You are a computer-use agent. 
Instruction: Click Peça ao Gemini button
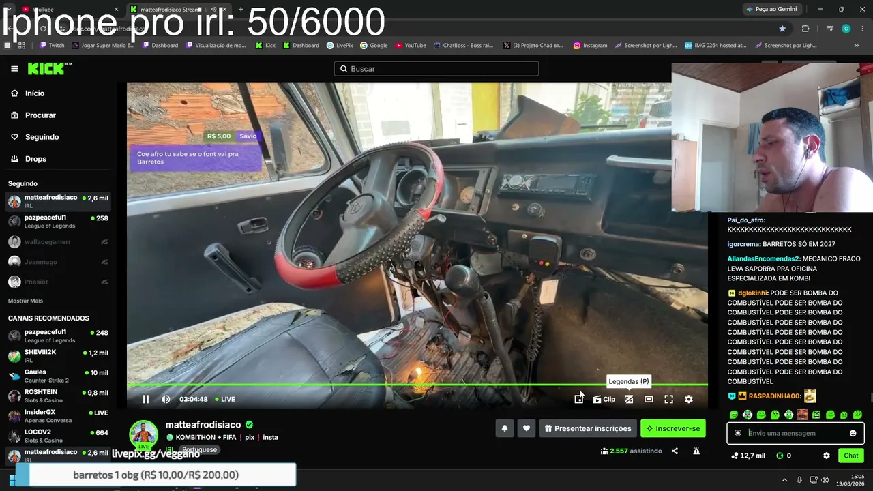pos(773,9)
